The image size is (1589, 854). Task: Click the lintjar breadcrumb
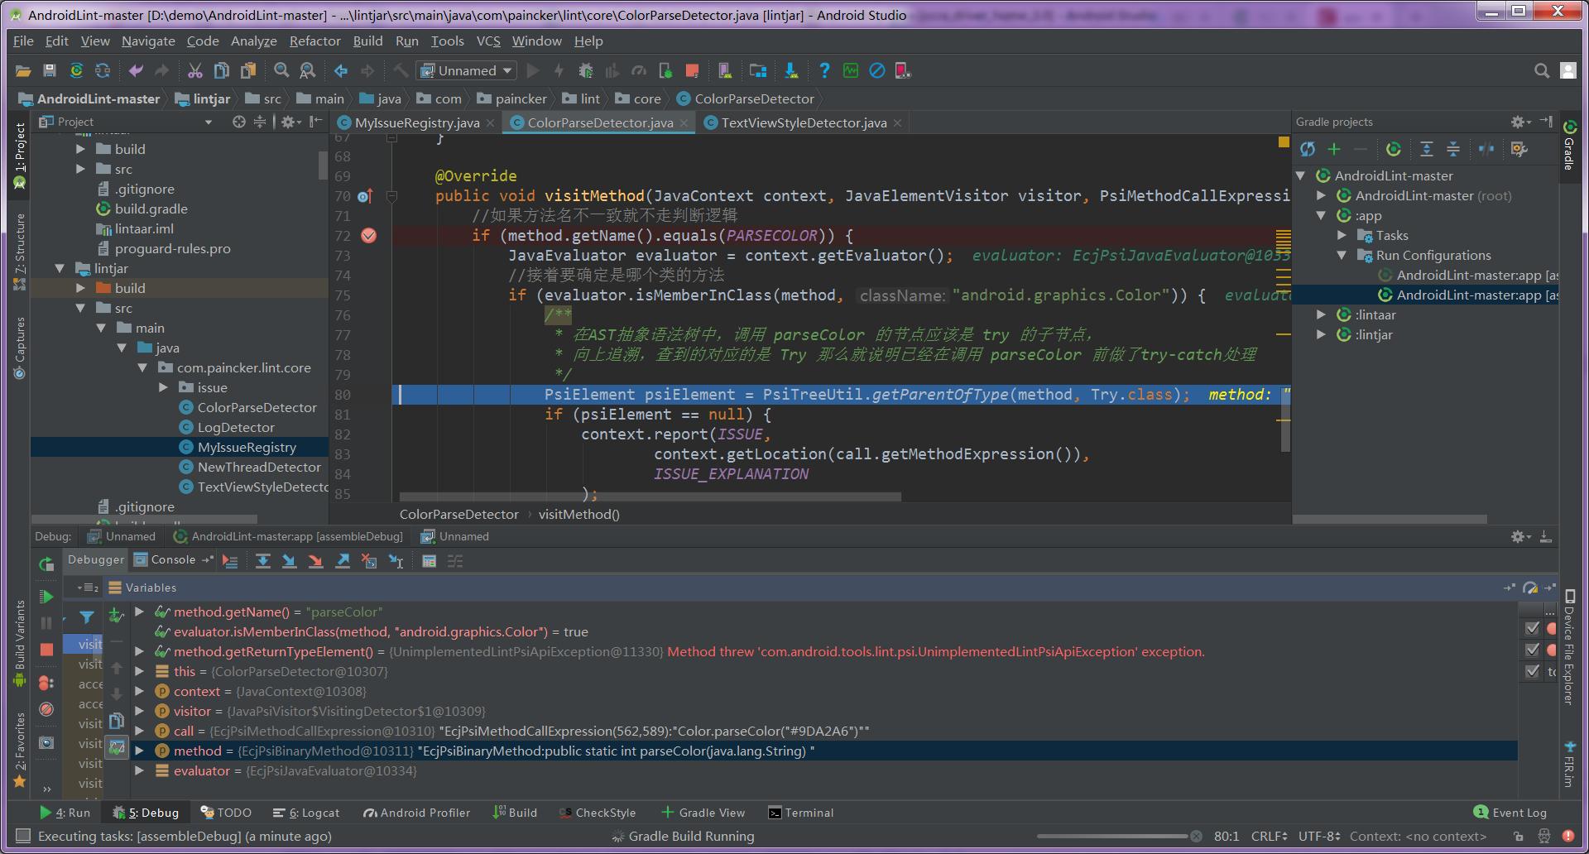click(x=203, y=99)
